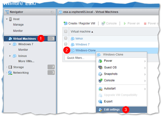Open the Windows 7 link in the VM table
The image size is (162, 117).
[82, 44]
